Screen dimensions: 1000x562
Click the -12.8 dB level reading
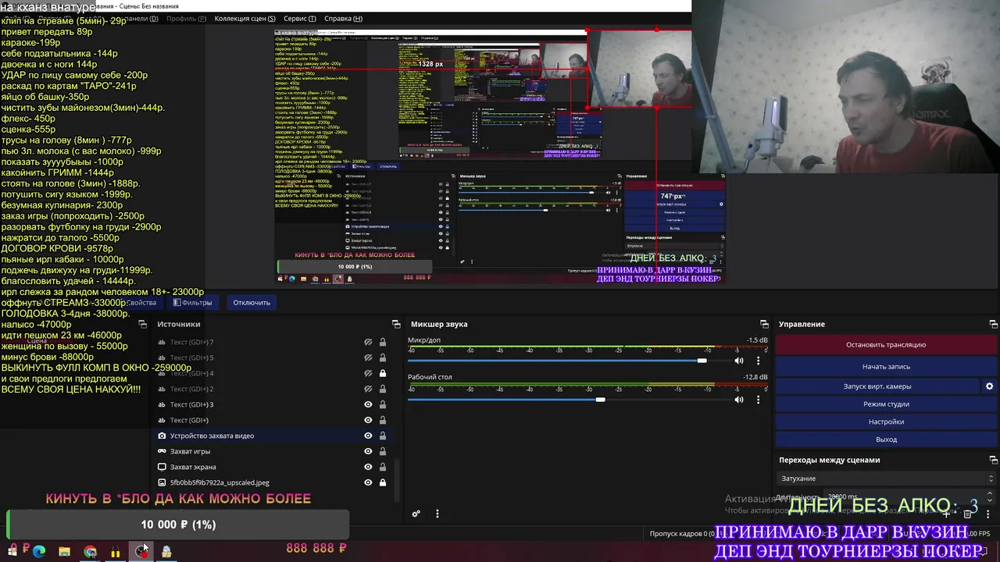click(x=755, y=377)
